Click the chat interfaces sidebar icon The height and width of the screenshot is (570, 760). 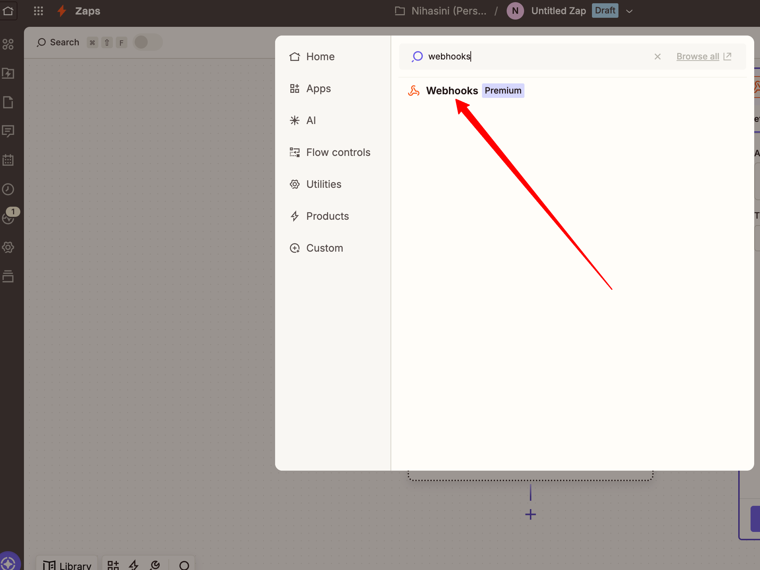click(8, 131)
